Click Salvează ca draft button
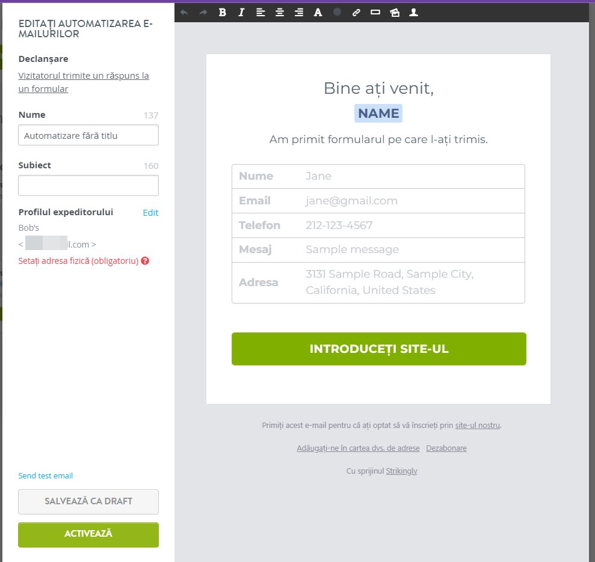The height and width of the screenshot is (562, 595). click(x=88, y=501)
